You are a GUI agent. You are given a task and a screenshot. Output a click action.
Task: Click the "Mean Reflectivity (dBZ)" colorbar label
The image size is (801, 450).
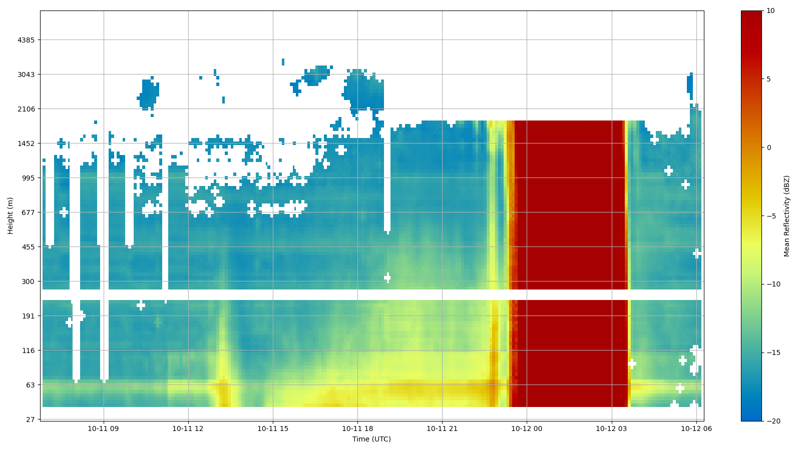pos(786,216)
